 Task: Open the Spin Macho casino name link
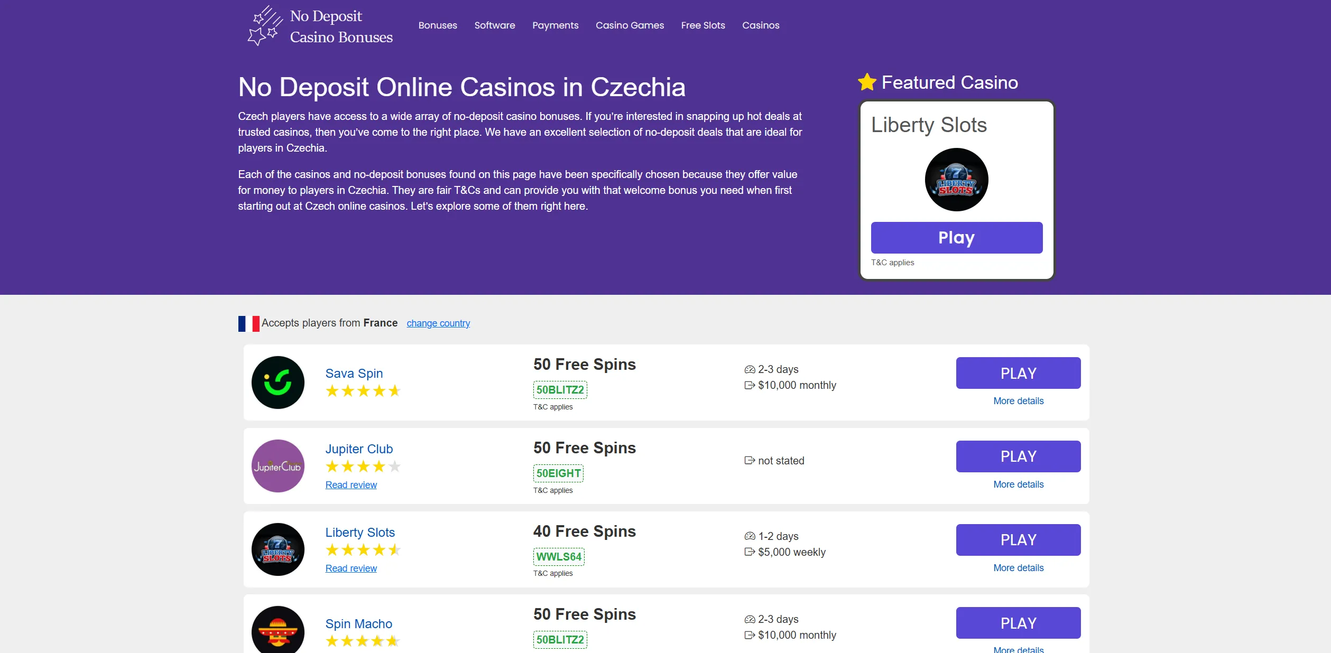click(358, 624)
